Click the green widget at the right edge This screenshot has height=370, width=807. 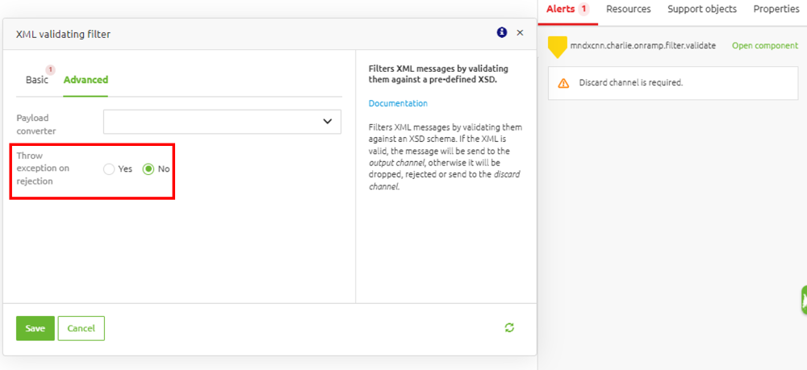tap(803, 299)
